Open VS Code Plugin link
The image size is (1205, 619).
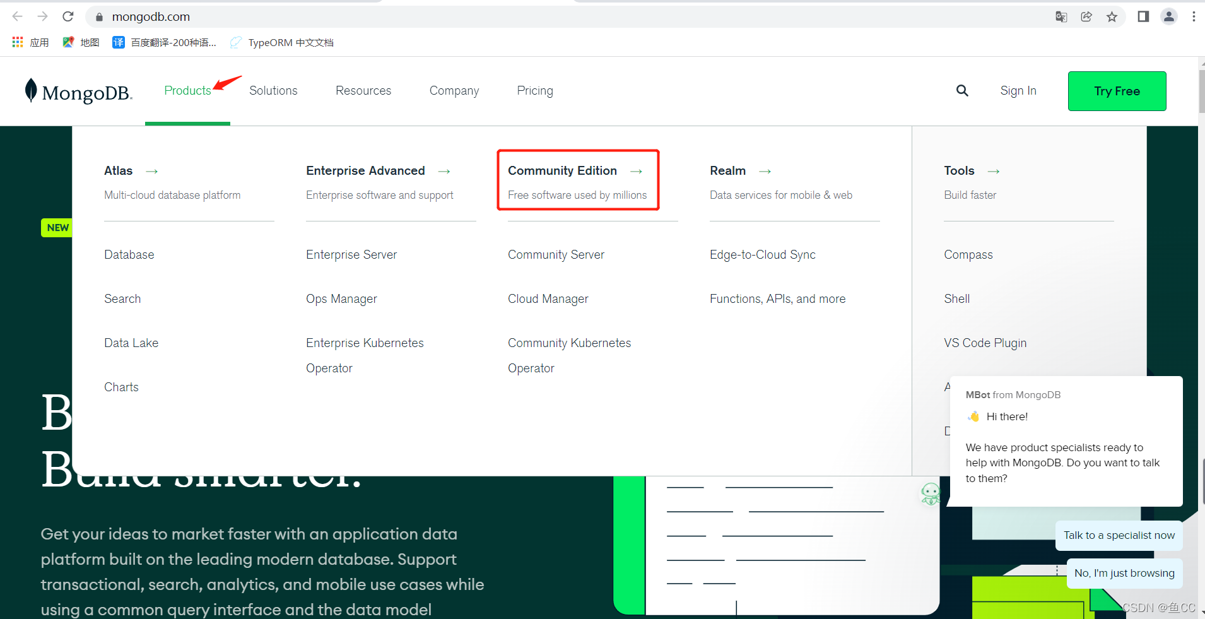985,343
